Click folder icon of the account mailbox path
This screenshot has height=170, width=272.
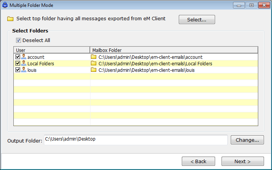[x=94, y=57]
